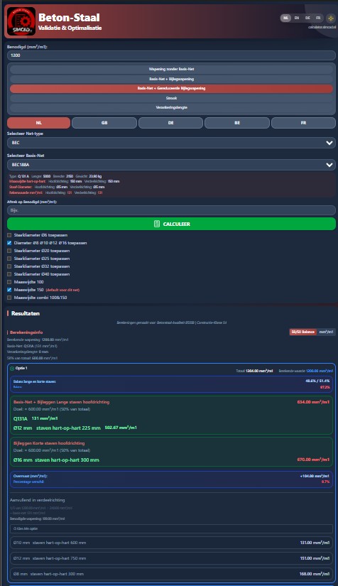Enable Staaldiameter Ø40 toepassen checkbox
This screenshot has width=338, height=586.
tap(9, 274)
